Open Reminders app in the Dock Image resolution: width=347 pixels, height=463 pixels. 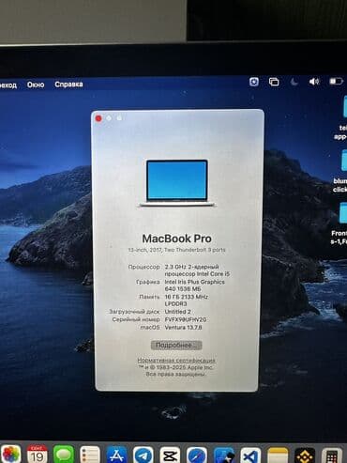click(90, 455)
